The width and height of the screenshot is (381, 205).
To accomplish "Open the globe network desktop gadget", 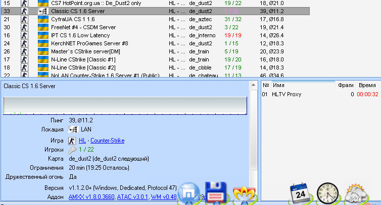I will coord(189,193).
